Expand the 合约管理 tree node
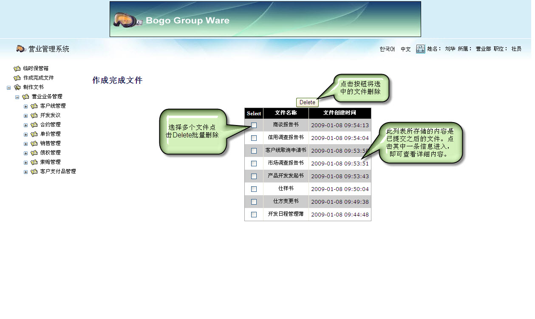Viewport: 535px width, 319px height. pyautogui.click(x=26, y=125)
